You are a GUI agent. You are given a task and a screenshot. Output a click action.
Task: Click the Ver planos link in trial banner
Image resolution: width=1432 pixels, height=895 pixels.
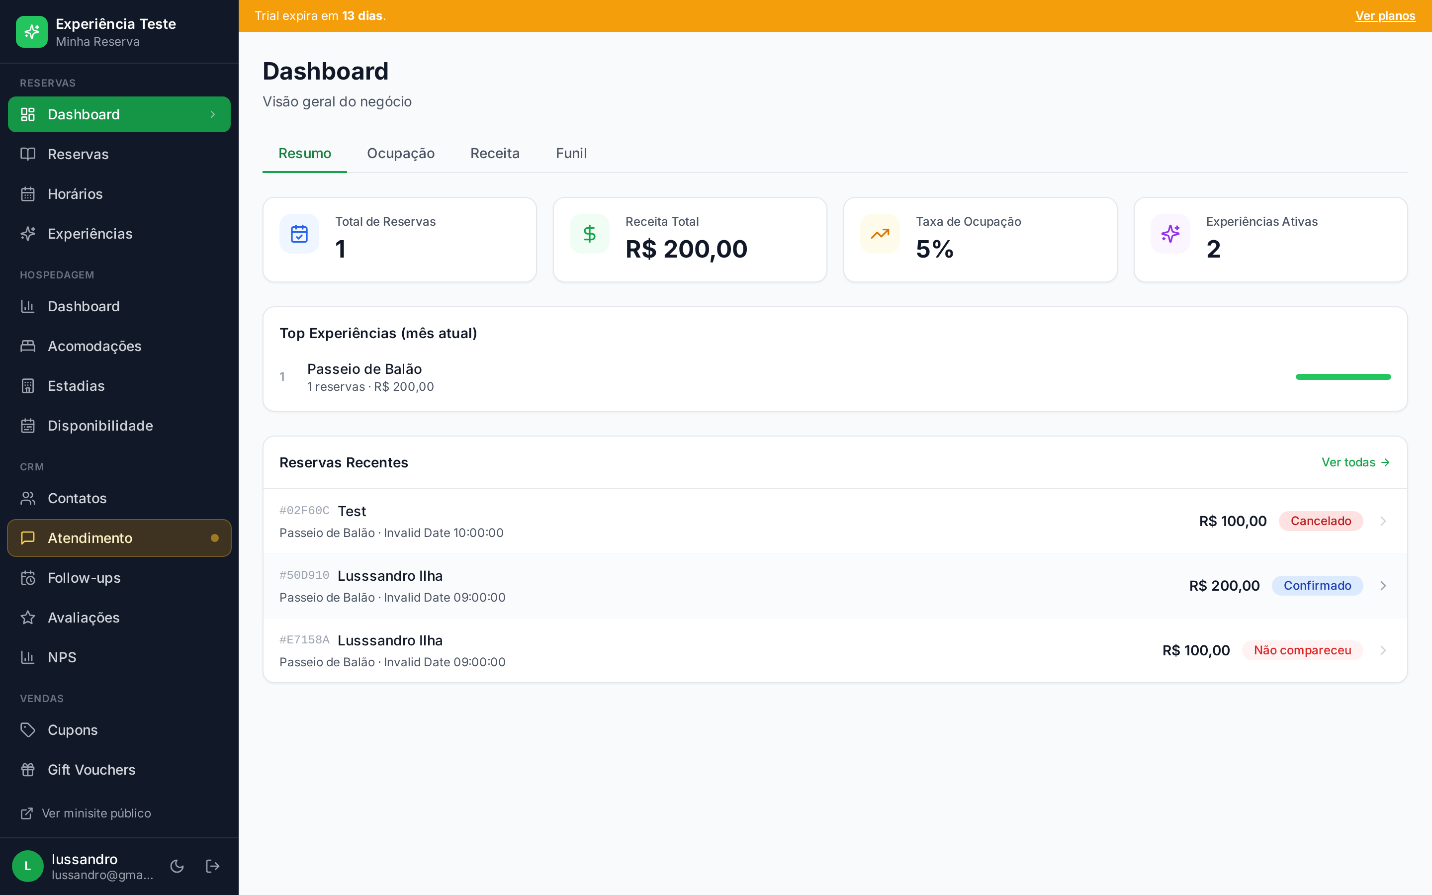(x=1385, y=16)
